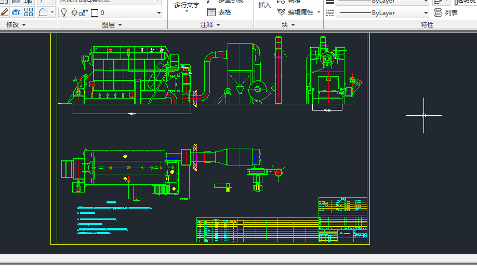Image resolution: width=477 pixels, height=275 pixels.
Task: Select the Array tool grid icon
Action: click(x=29, y=12)
